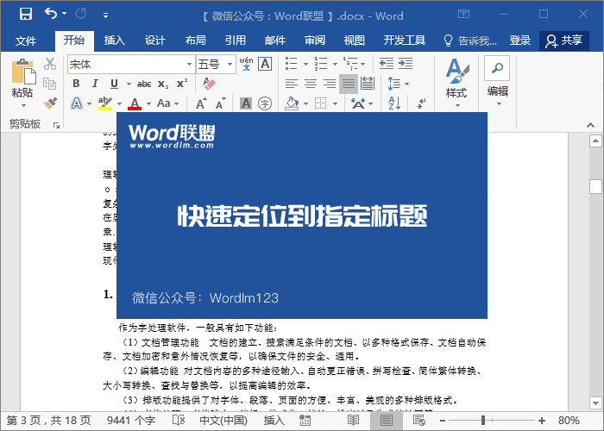The image size is (604, 431).
Task: Toggle subscript formatting
Action: tap(163, 84)
